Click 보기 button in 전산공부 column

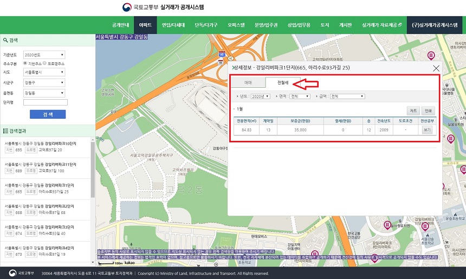(427, 130)
